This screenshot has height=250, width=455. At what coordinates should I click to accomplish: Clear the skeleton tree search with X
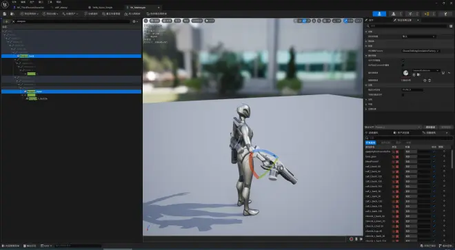(x=13, y=21)
